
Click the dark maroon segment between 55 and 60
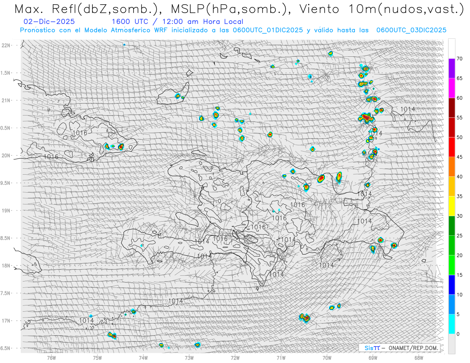click(x=452, y=108)
